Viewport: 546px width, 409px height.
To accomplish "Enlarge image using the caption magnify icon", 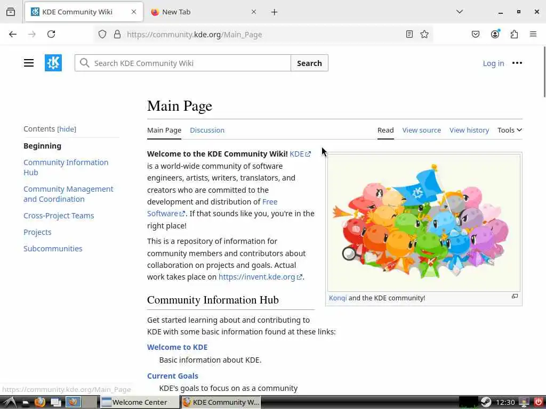I will click(x=515, y=296).
